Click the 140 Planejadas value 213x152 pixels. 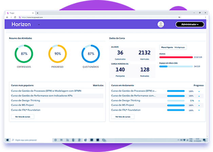[120, 70]
